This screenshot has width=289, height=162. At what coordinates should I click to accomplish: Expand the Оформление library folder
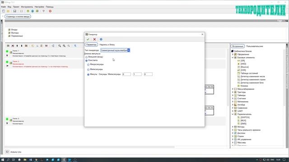tap(233, 54)
